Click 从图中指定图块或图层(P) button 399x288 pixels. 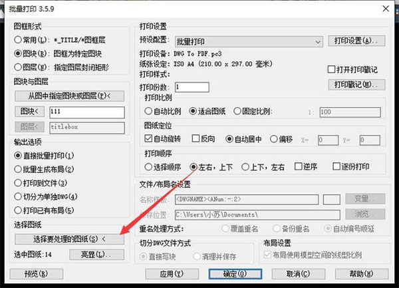click(x=69, y=96)
